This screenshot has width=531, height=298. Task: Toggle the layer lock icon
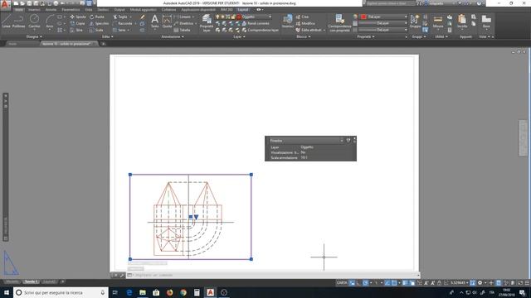point(233,17)
